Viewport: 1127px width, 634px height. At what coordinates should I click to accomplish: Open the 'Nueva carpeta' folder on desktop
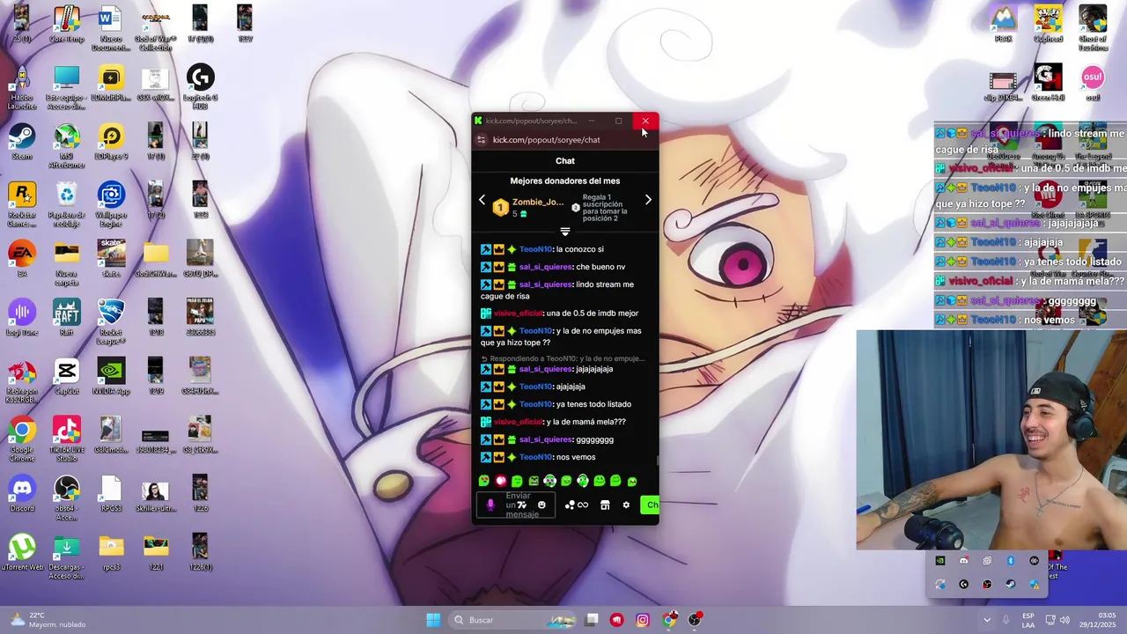(x=67, y=263)
